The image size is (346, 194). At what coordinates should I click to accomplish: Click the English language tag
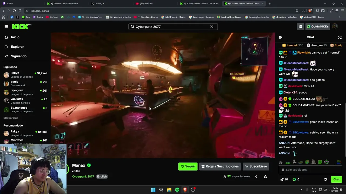102,176
